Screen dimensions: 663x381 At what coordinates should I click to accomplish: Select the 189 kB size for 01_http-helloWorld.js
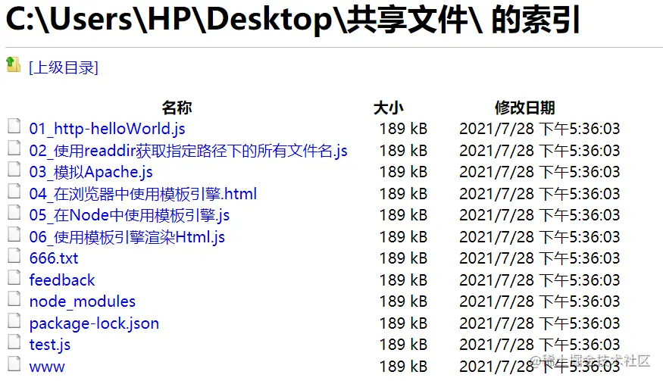pos(403,129)
